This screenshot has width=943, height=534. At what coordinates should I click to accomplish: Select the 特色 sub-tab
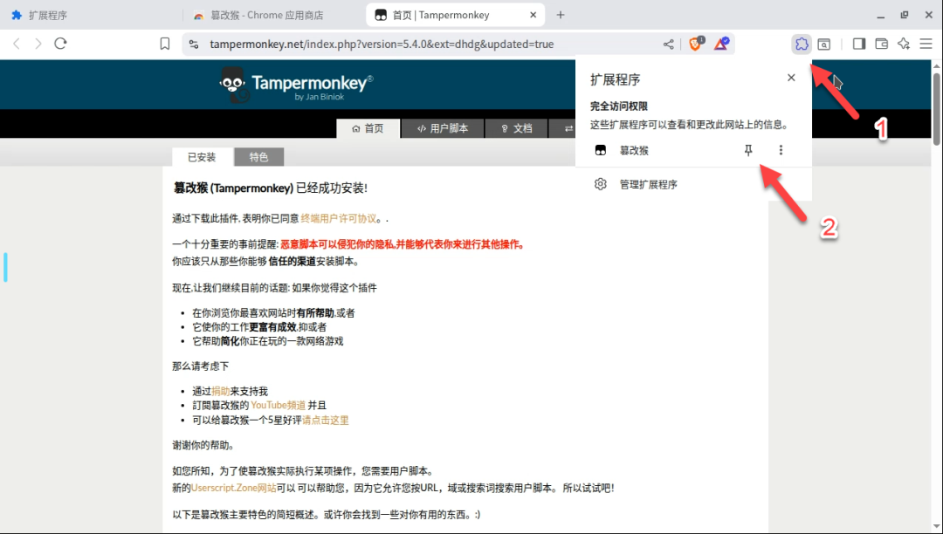[x=258, y=157]
